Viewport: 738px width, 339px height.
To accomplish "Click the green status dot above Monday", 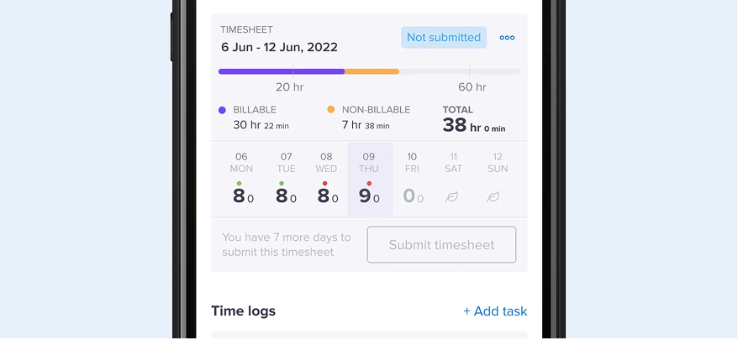I will 240,182.
